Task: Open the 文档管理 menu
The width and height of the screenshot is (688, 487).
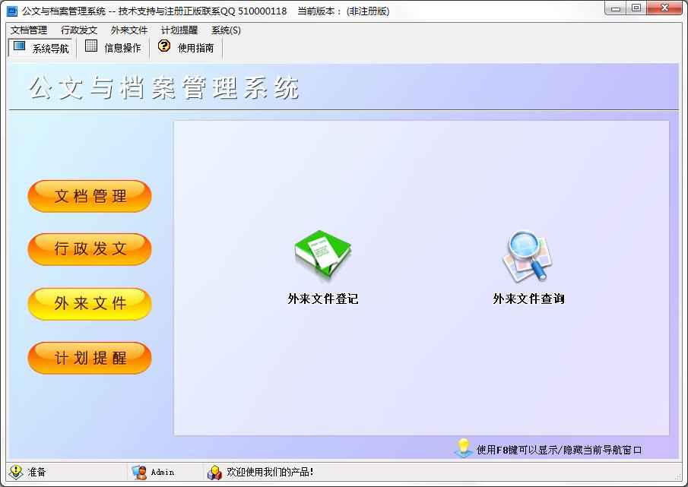Action: [x=29, y=30]
